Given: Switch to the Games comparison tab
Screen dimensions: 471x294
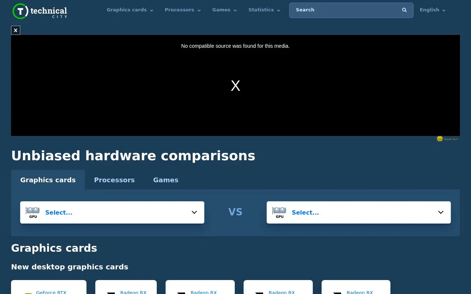Looking at the screenshot, I should 166,180.
